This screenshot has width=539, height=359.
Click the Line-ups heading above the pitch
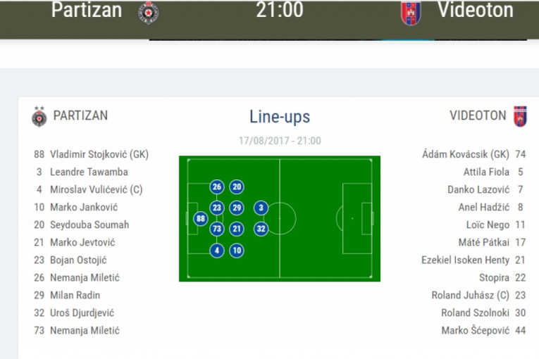[280, 117]
